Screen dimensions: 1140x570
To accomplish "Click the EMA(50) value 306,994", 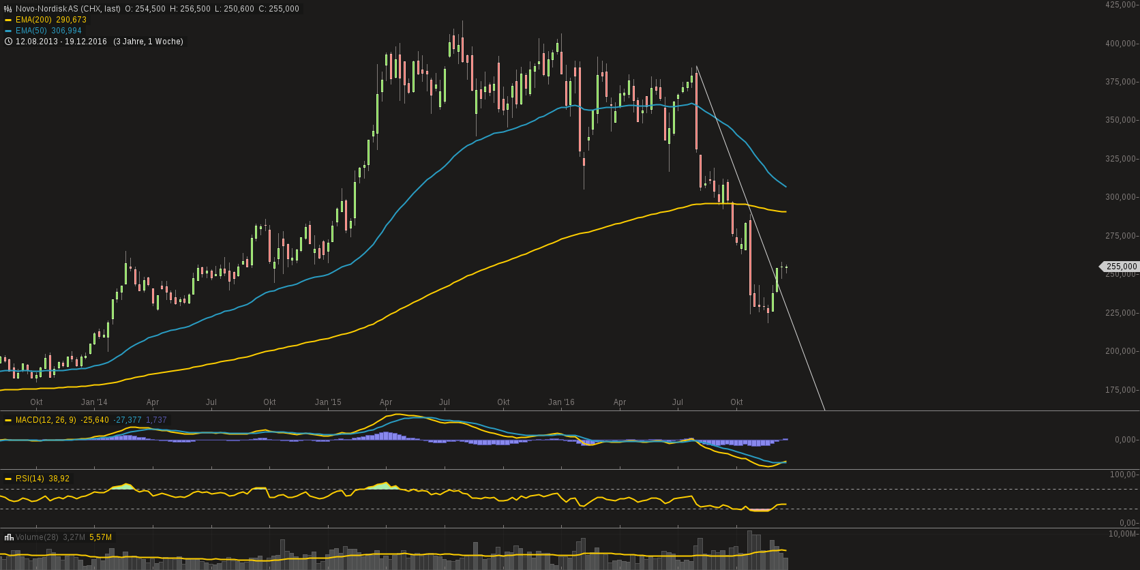I will tap(67, 31).
